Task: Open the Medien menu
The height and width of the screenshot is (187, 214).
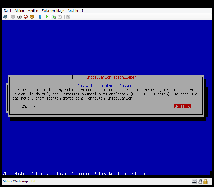Action: (x=33, y=11)
